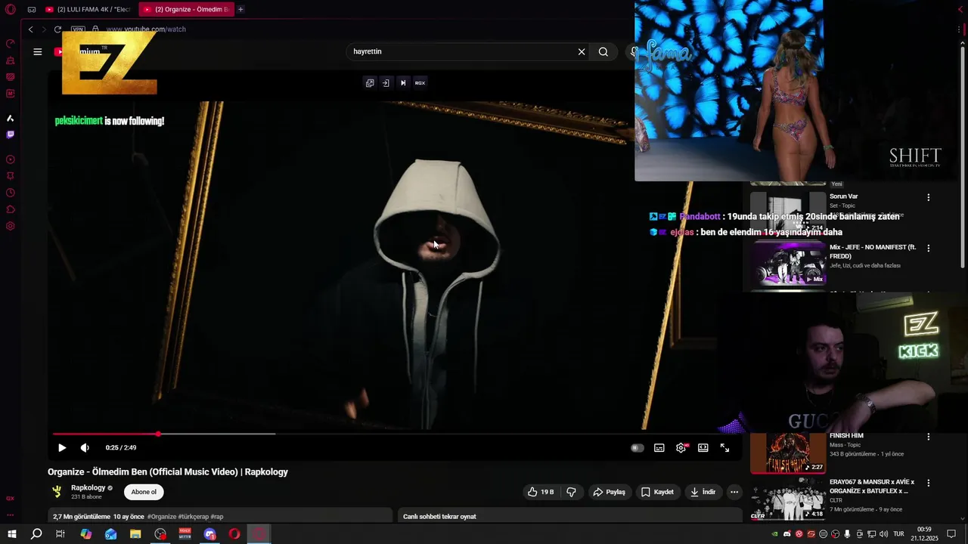Open options for ERAY067 & MANSUR video
Image resolution: width=968 pixels, height=544 pixels.
[x=929, y=483]
